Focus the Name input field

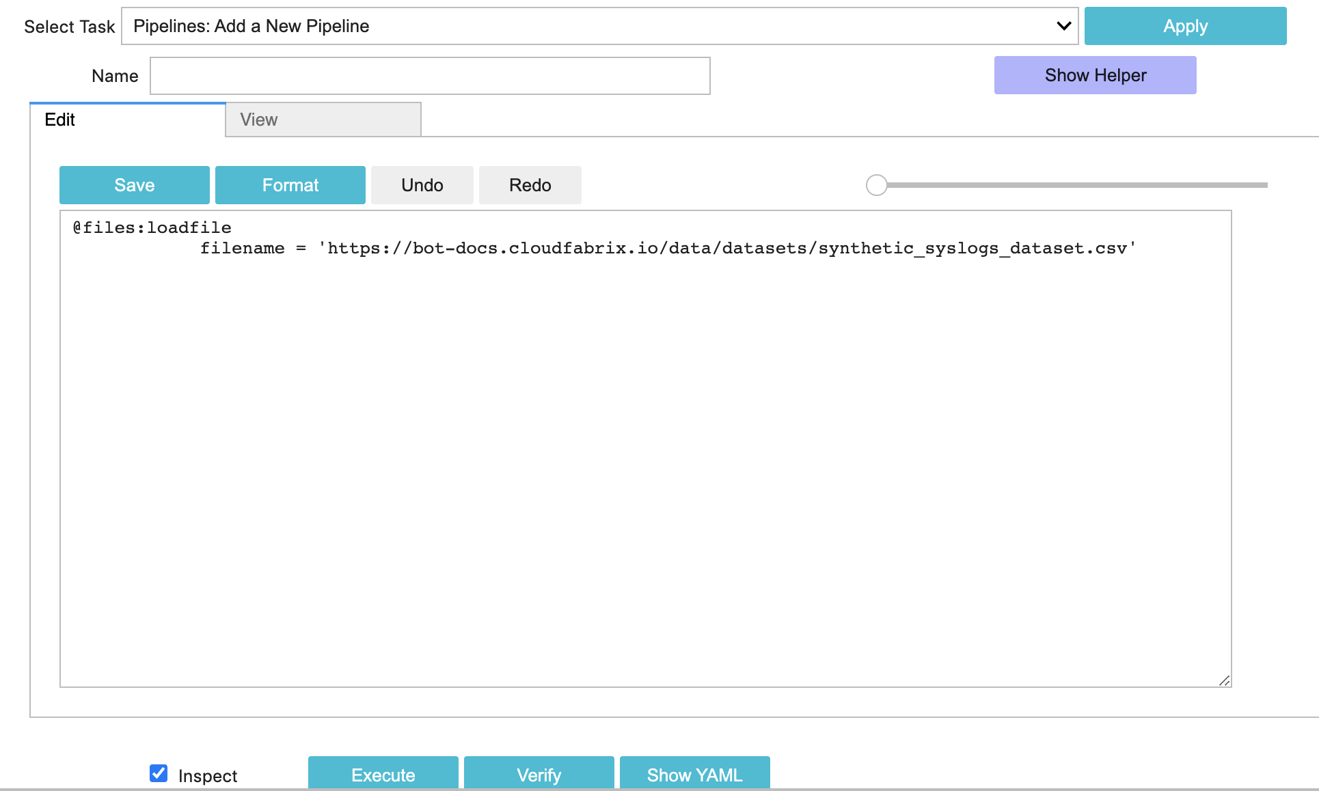pos(430,76)
